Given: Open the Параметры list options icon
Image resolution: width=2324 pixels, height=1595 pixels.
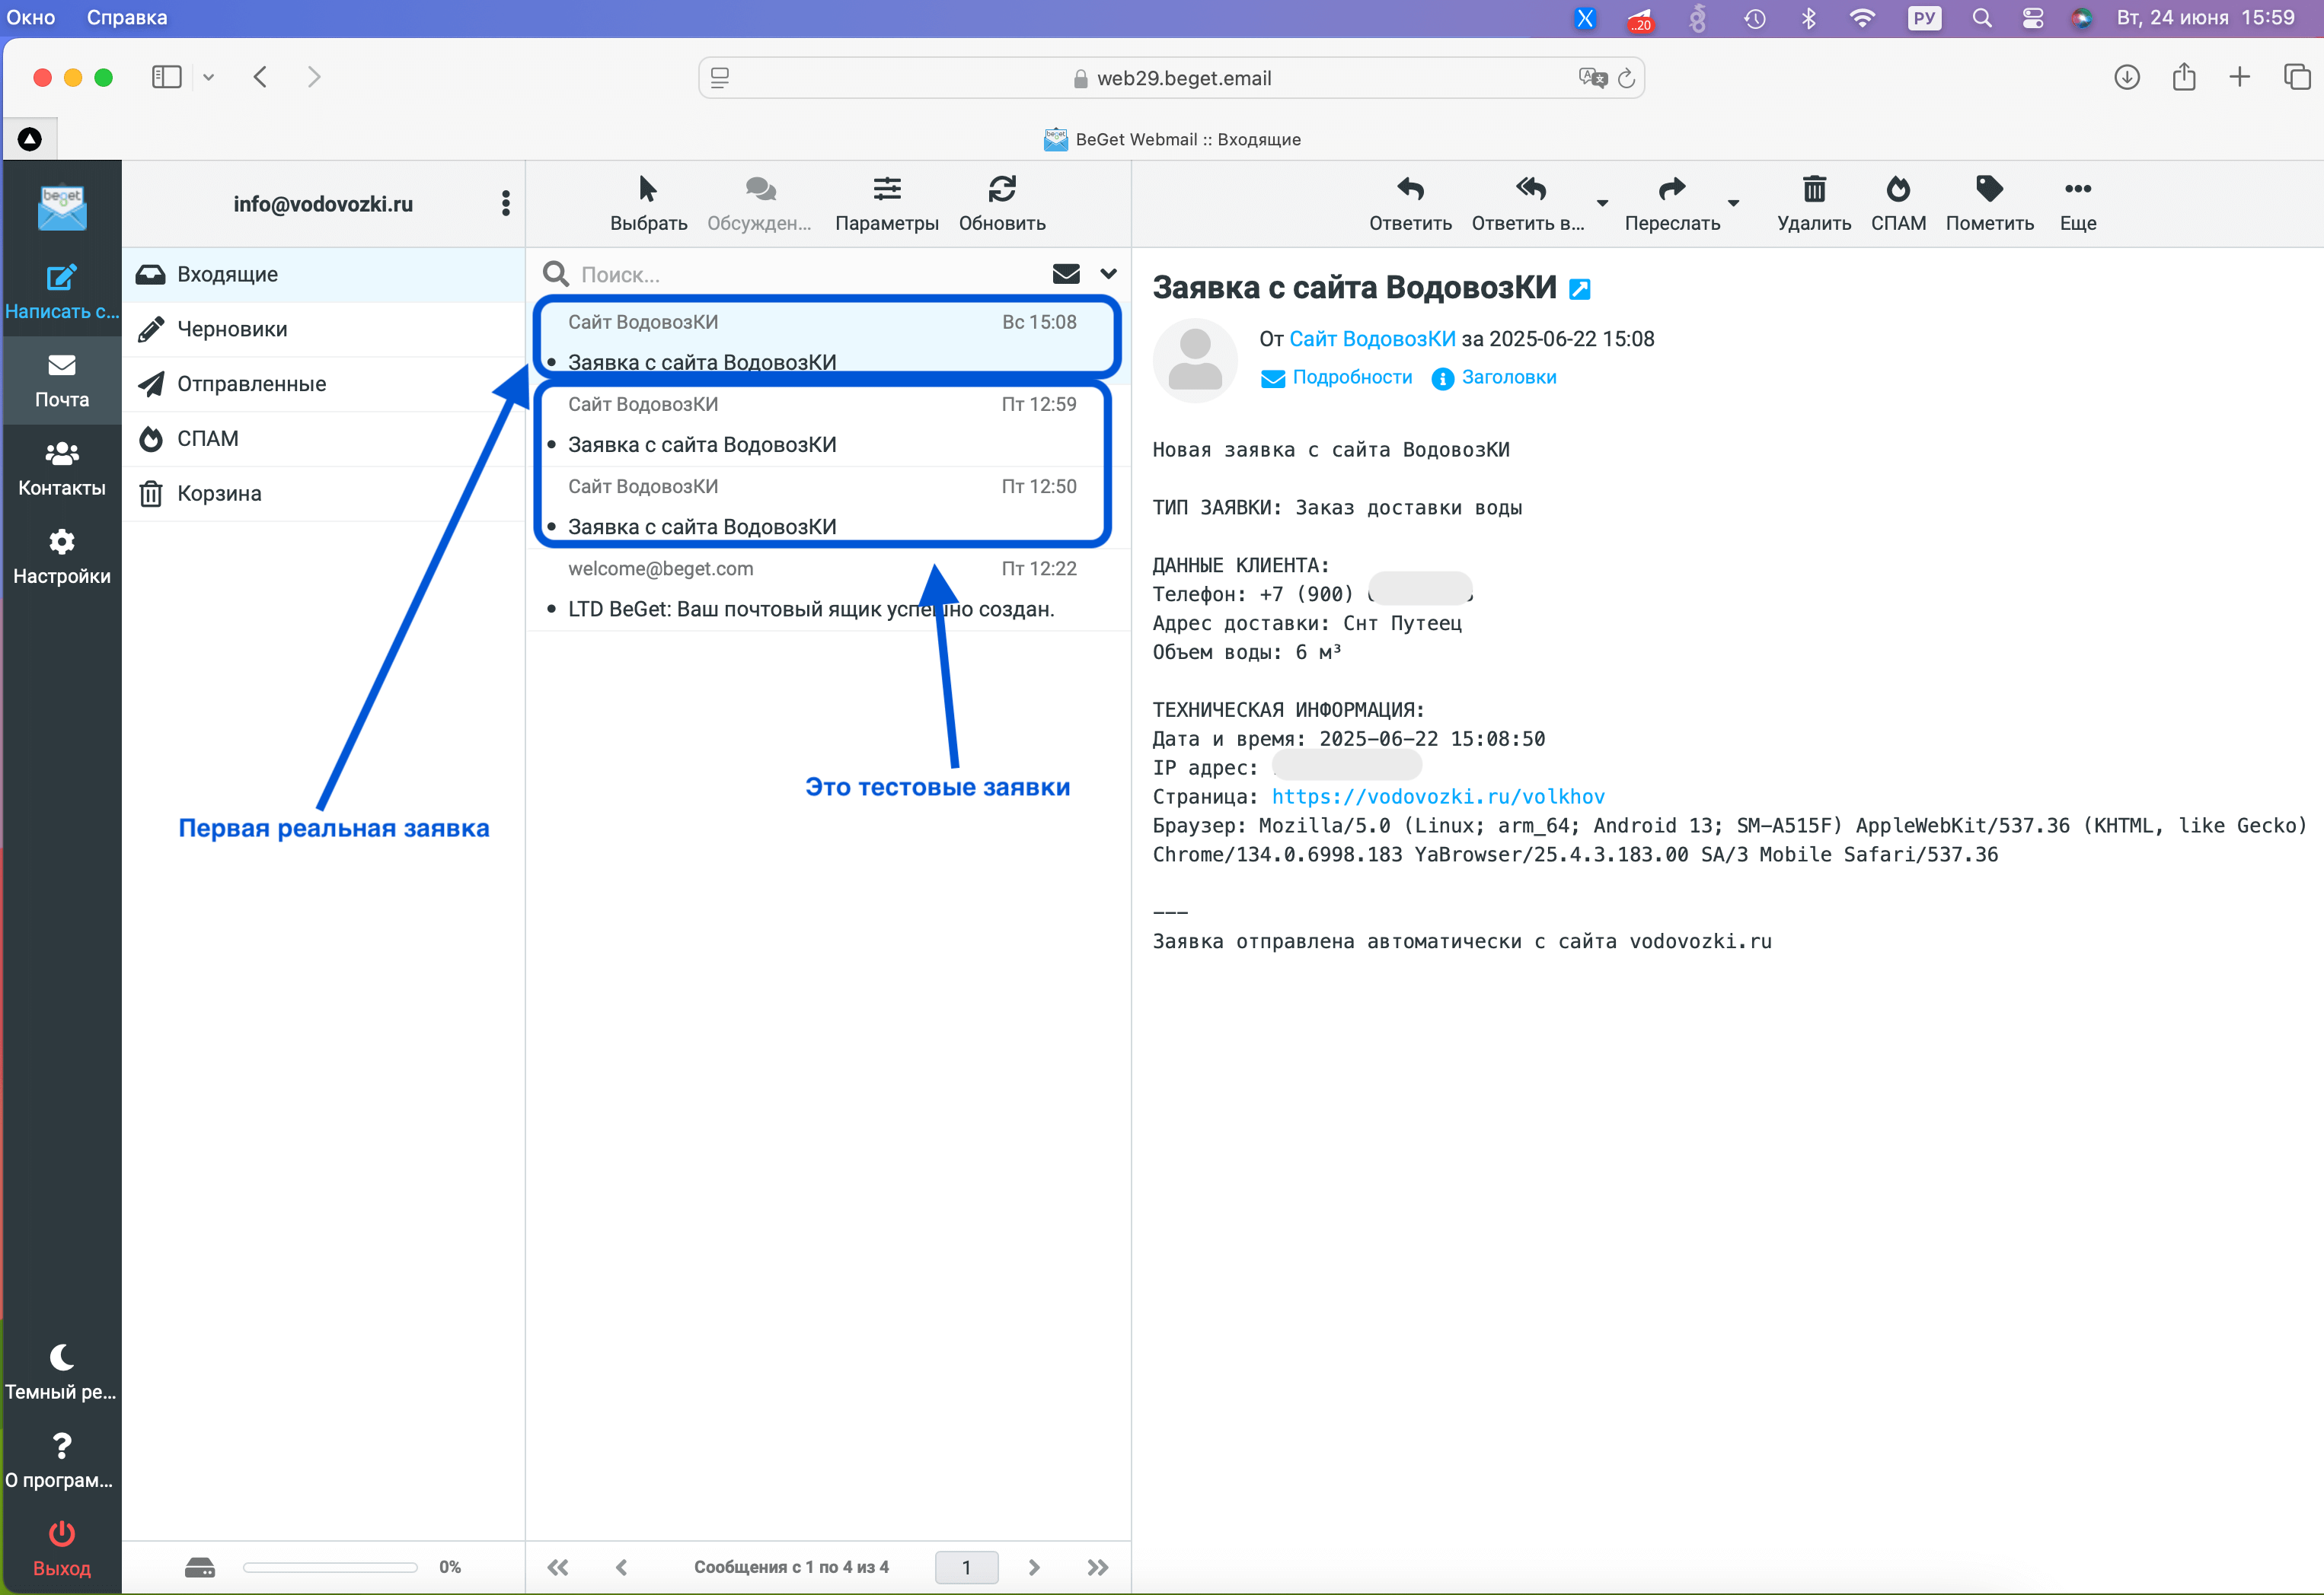Looking at the screenshot, I should pyautogui.click(x=886, y=189).
